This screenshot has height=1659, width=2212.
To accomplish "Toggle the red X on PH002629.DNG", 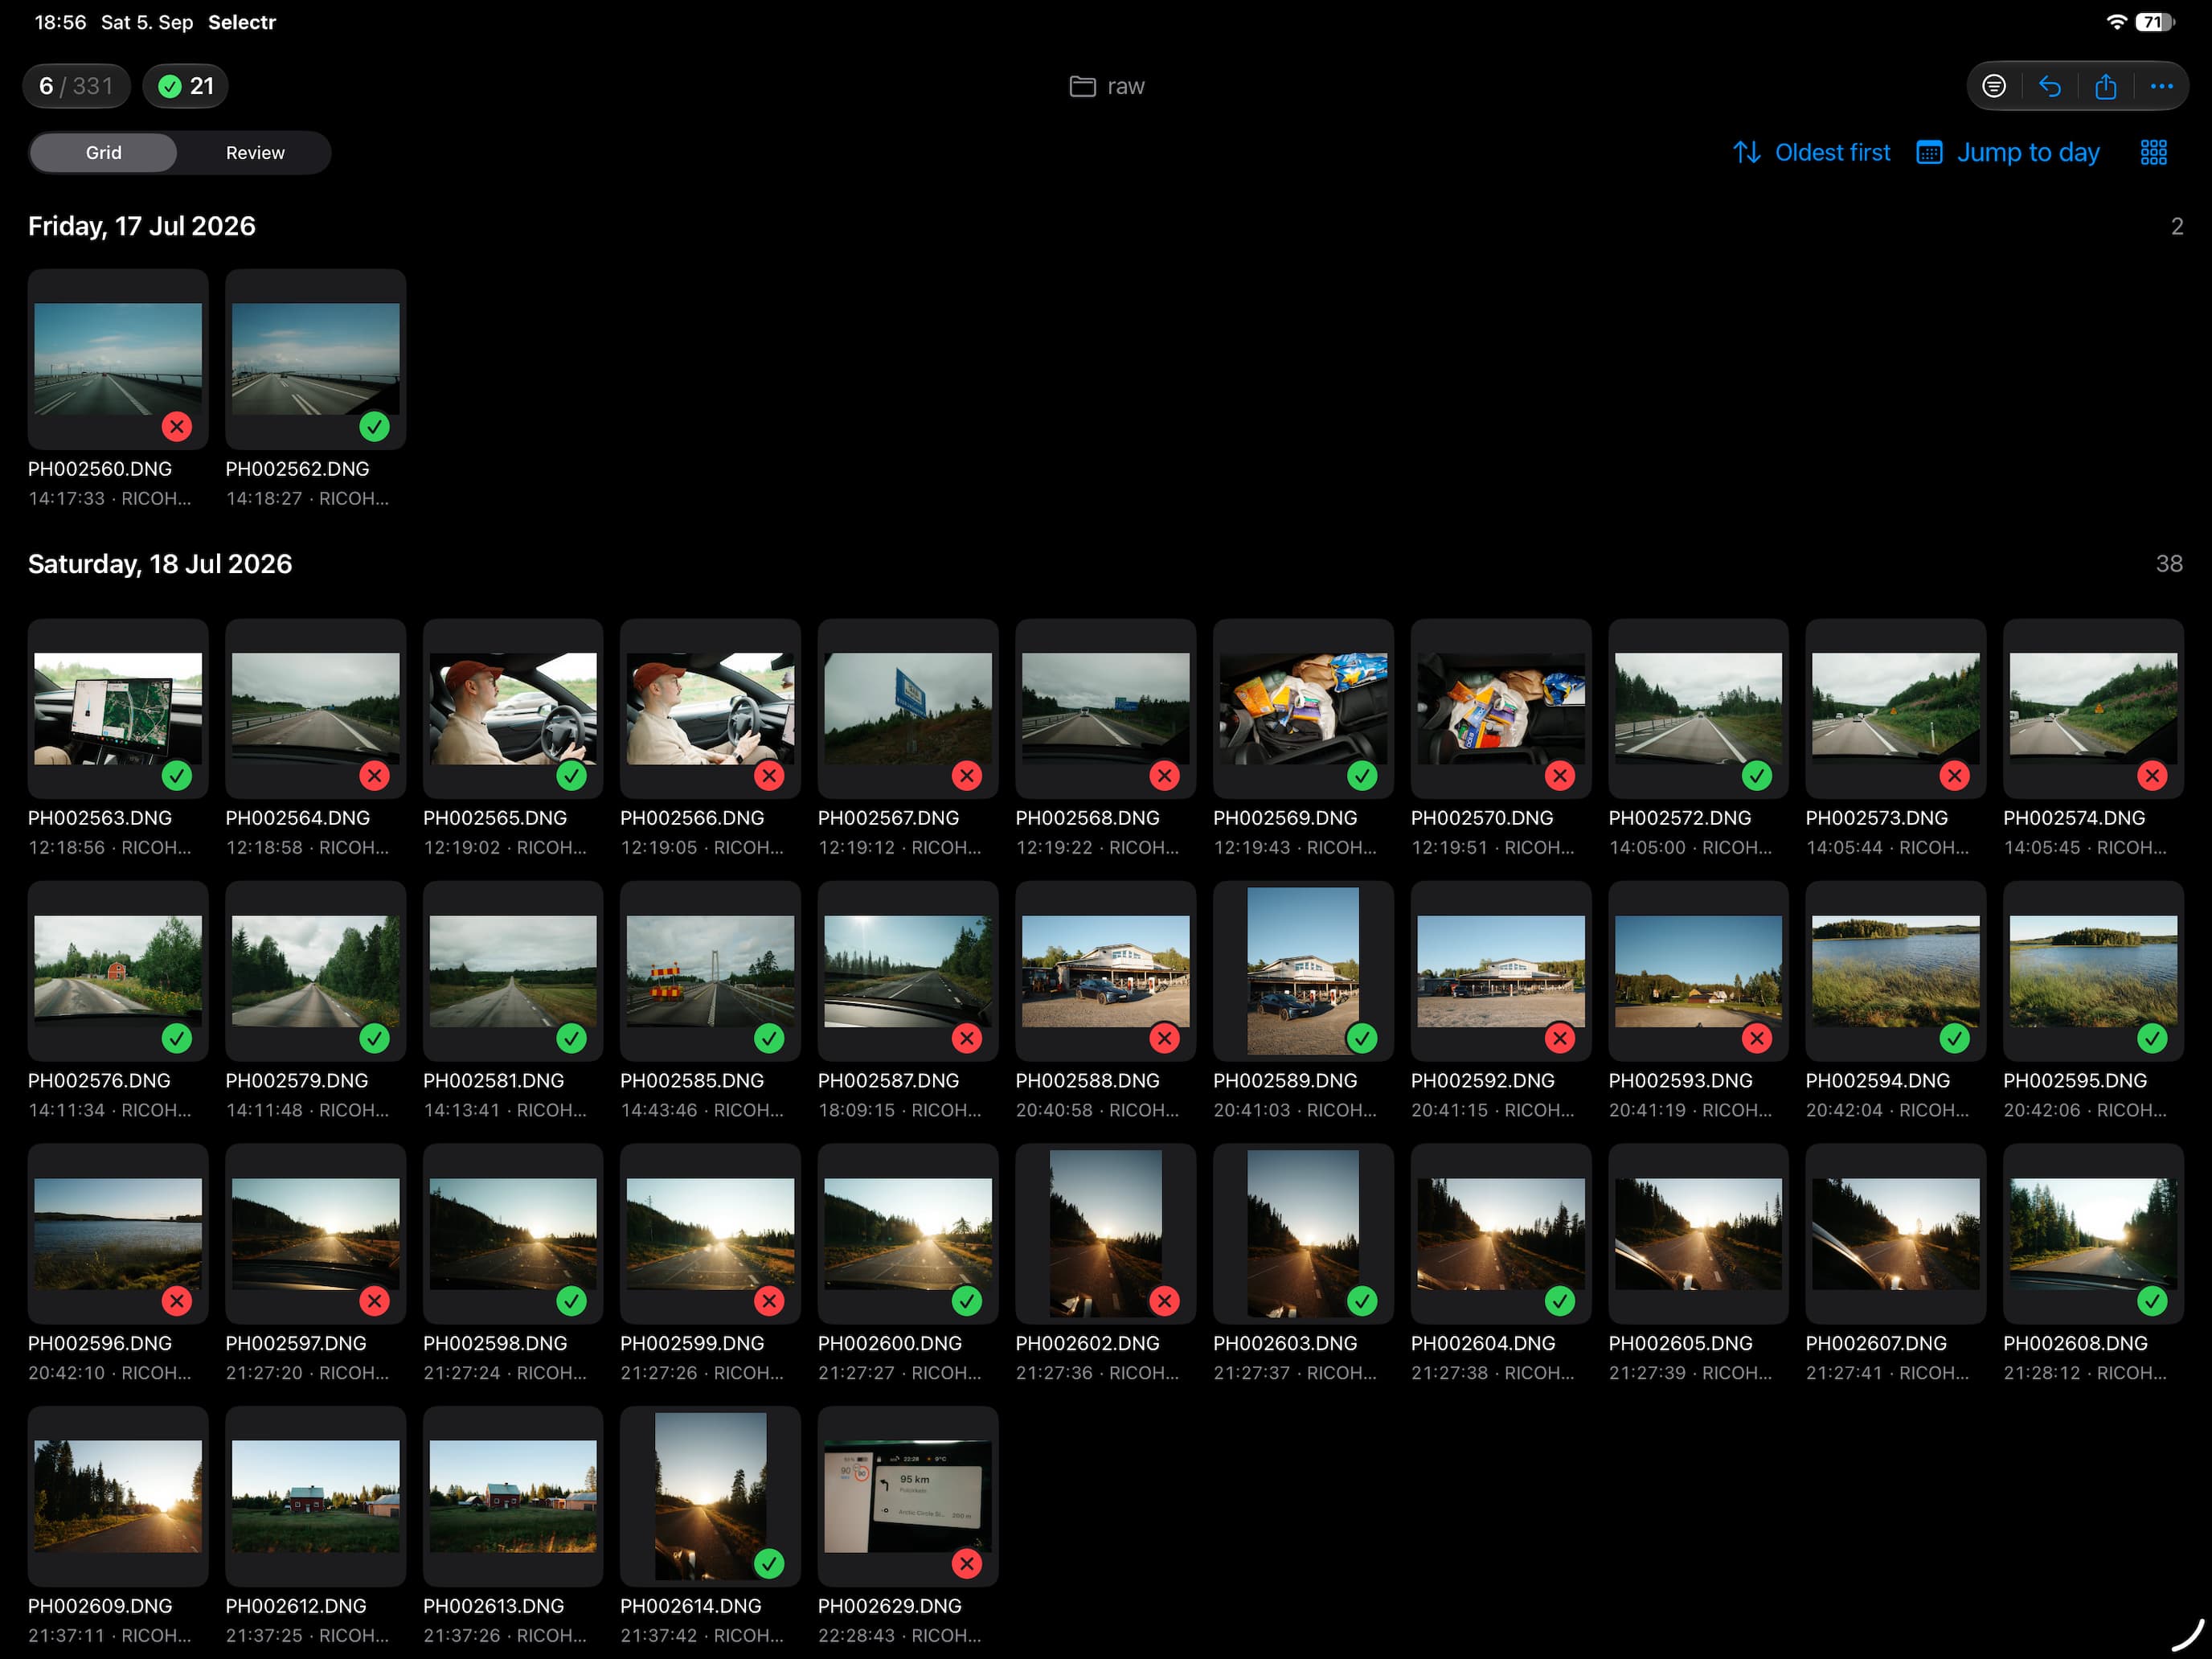I will tap(966, 1564).
